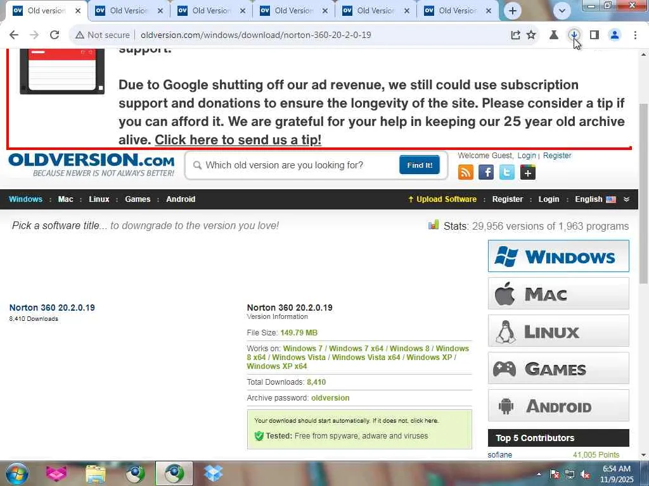Click the download 'click here' link

tap(424, 421)
